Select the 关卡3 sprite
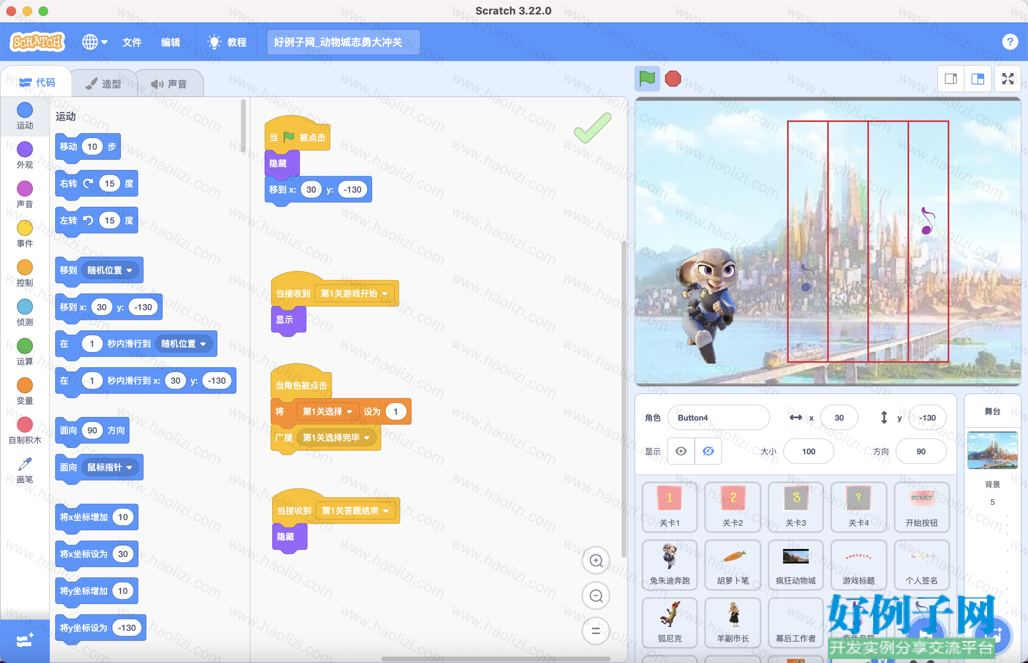This screenshot has height=663, width=1028. [x=795, y=507]
